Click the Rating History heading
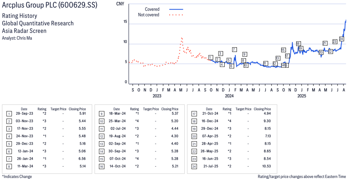The image size is (350, 179). pos(19,16)
